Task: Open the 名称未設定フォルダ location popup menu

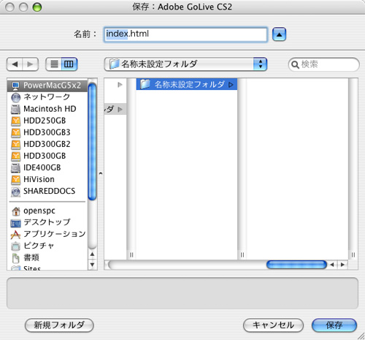Action: (185, 64)
